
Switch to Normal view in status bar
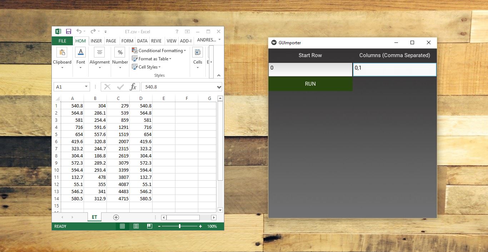[x=122, y=226]
